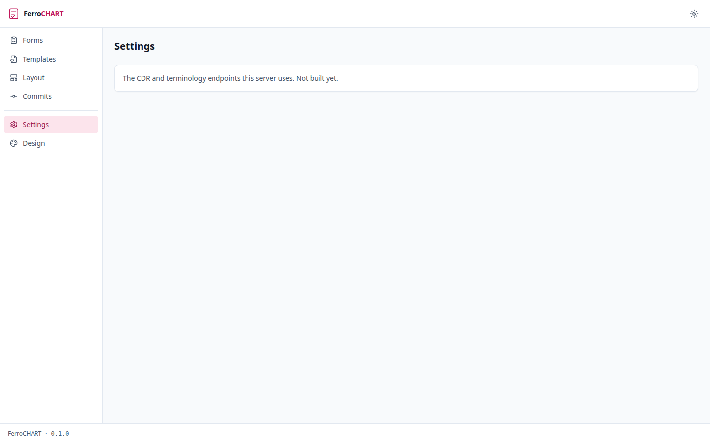710x443 pixels.
Task: Click the 'Not built yet' description text
Action: point(230,78)
